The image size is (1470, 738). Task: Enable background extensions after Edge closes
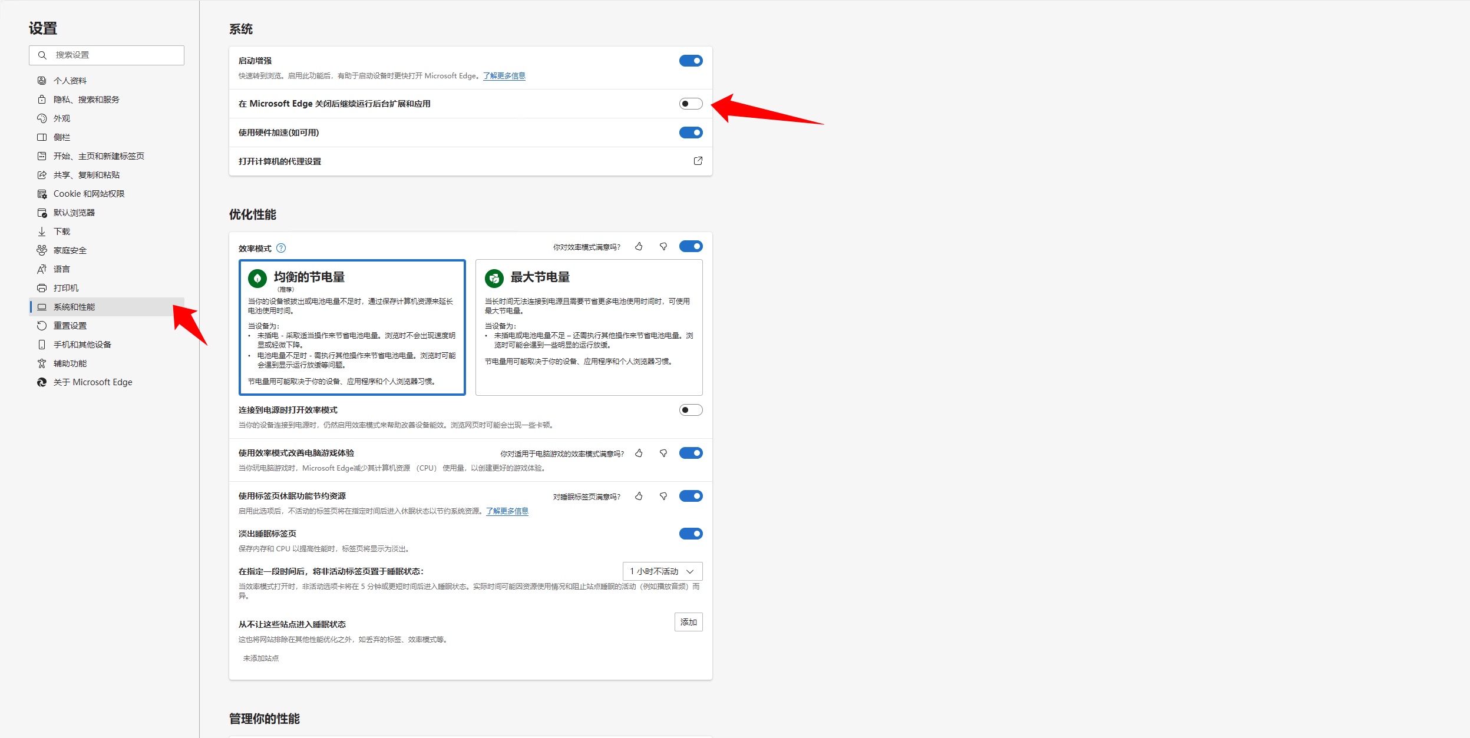point(691,104)
